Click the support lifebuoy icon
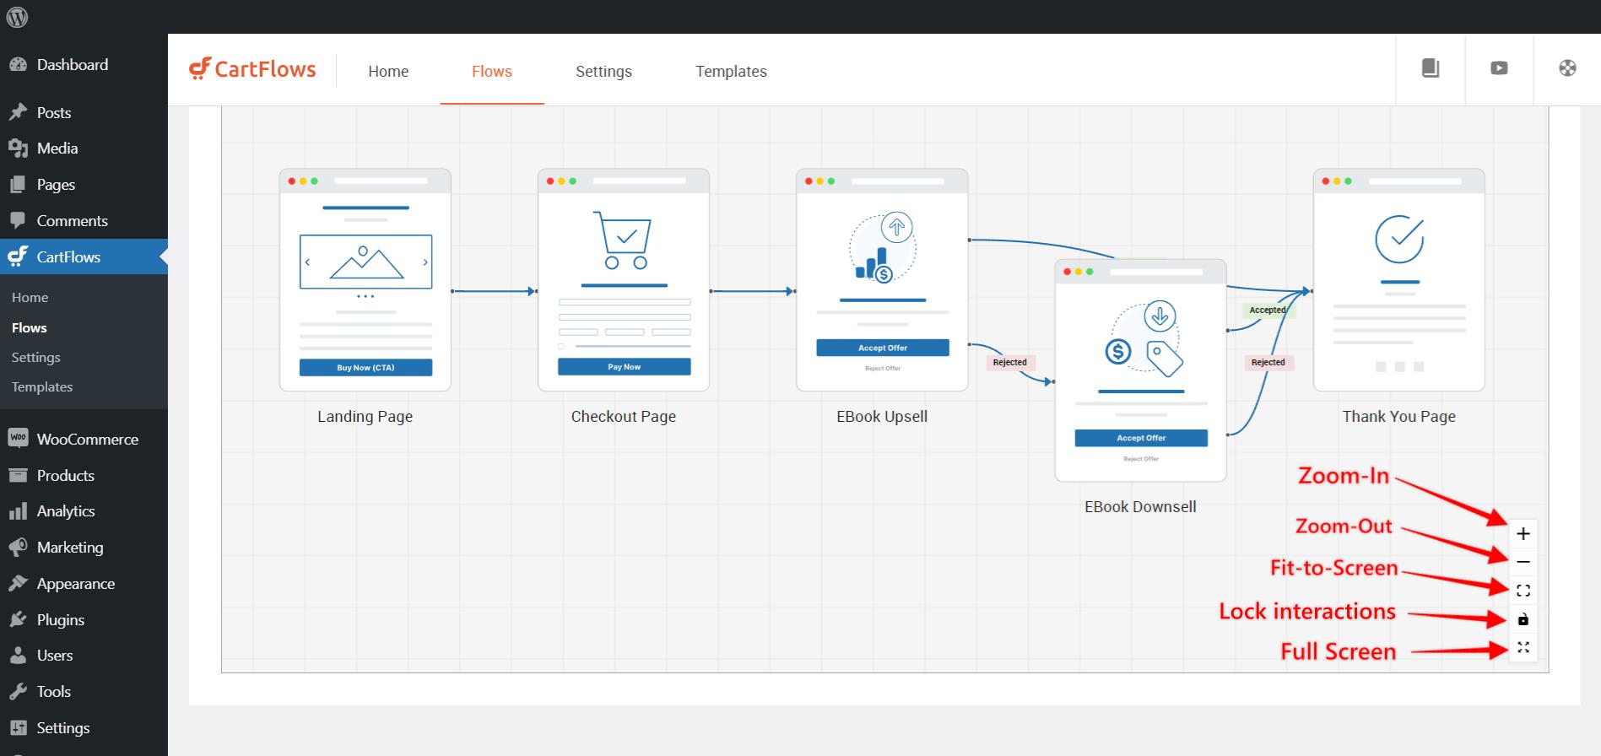The width and height of the screenshot is (1601, 756). pyautogui.click(x=1567, y=68)
